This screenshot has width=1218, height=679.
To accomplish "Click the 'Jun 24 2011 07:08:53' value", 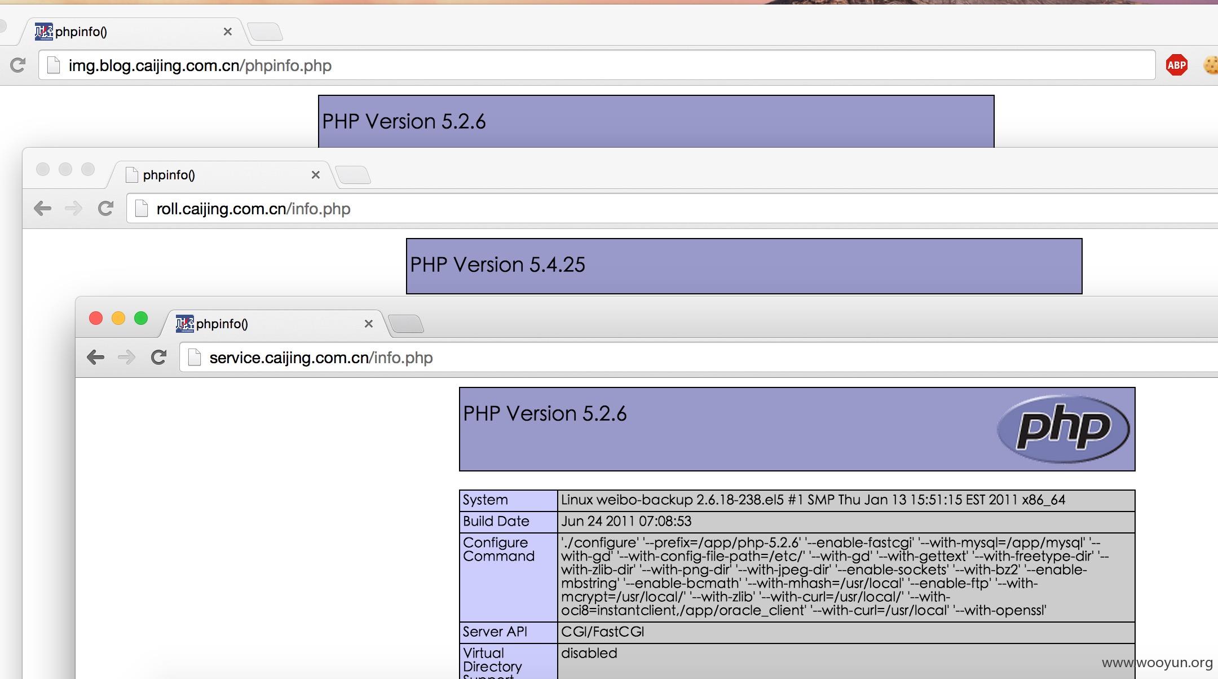I will tap(626, 521).
